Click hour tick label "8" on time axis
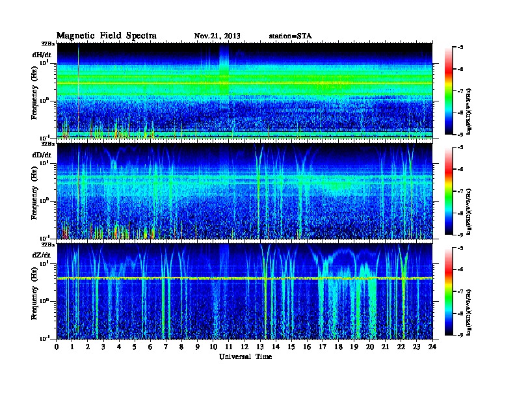 (181, 347)
